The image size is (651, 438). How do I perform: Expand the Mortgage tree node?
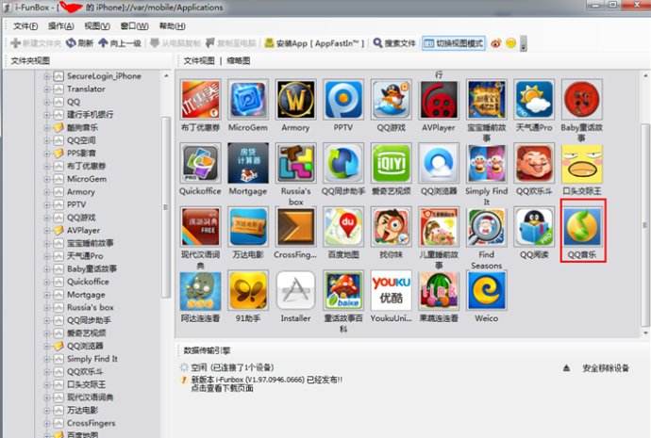tap(47, 295)
